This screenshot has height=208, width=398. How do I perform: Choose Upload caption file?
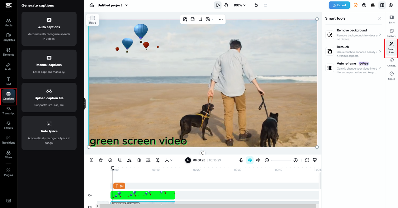[49, 98]
